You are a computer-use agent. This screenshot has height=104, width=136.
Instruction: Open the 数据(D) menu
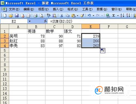[x=102, y=9]
